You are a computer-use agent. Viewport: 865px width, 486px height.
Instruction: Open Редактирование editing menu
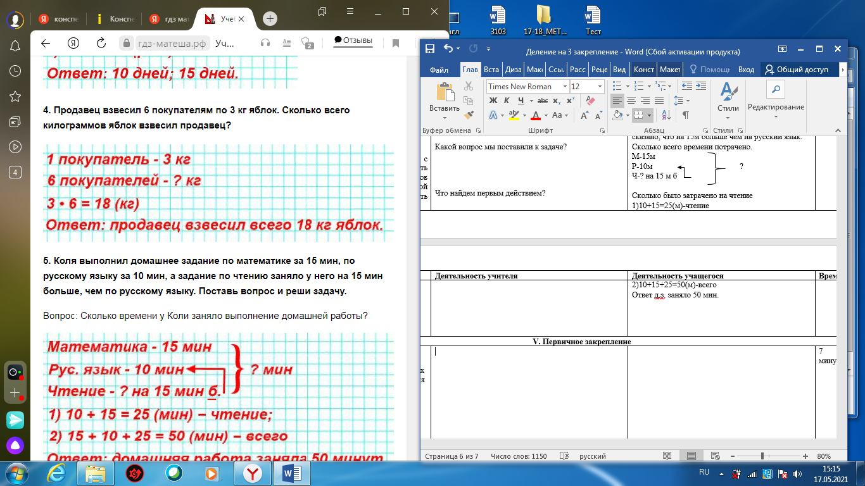point(776,100)
